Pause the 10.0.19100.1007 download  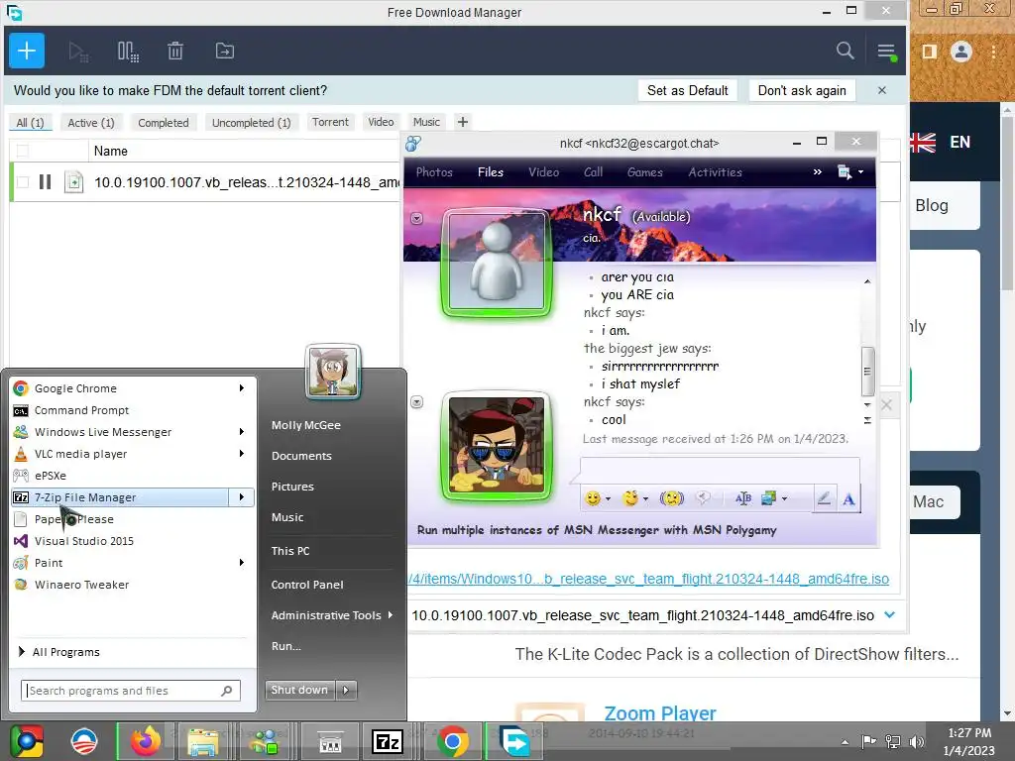coord(45,182)
